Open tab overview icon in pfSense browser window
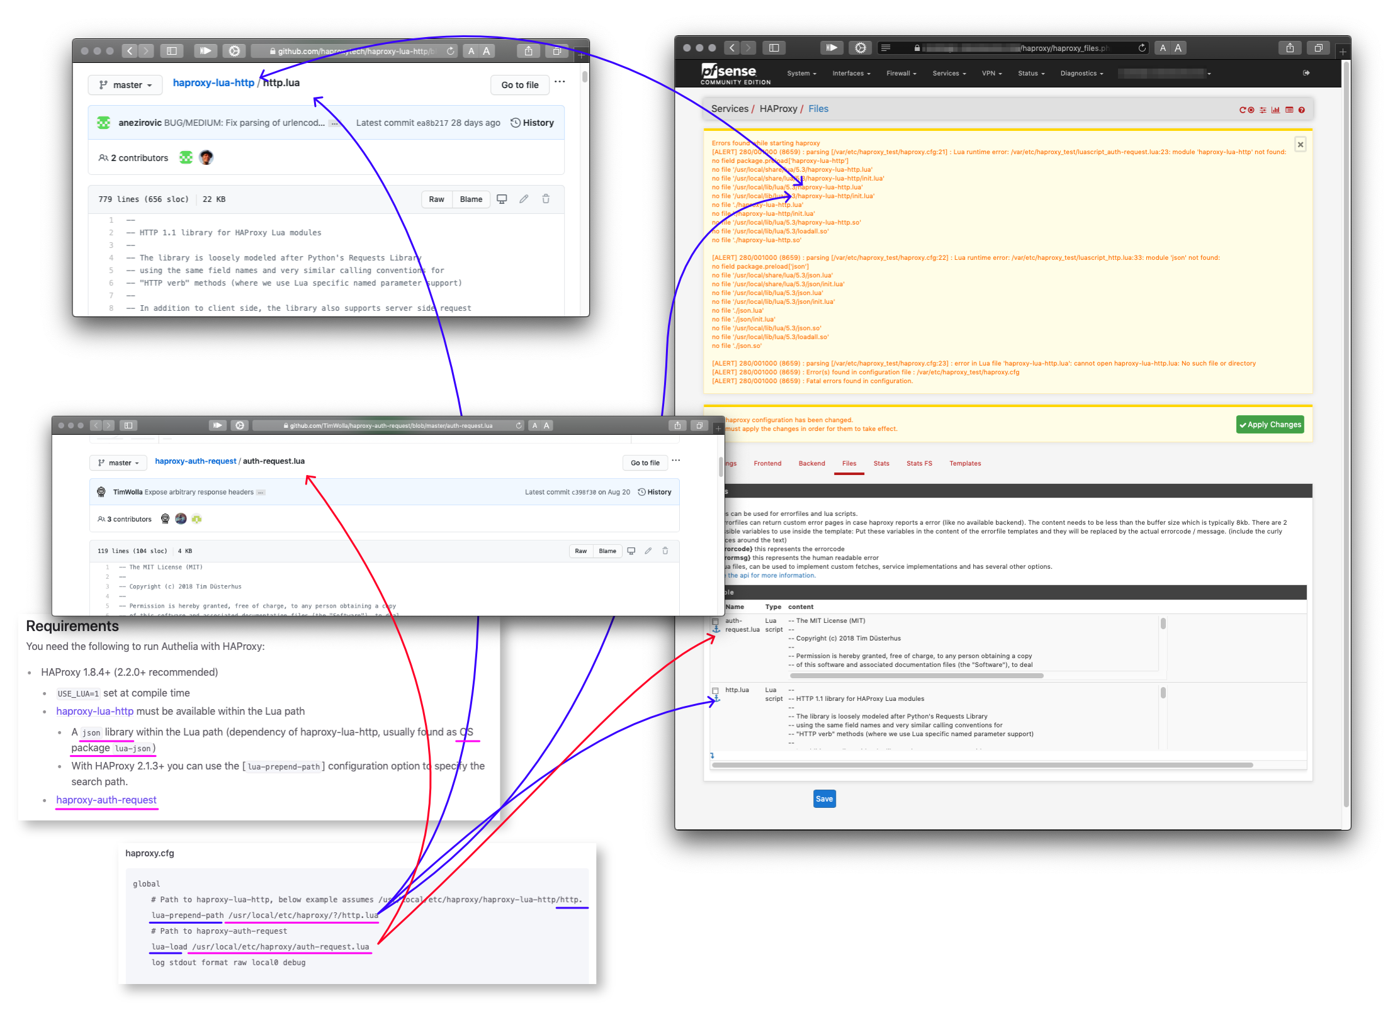Screen dimensions: 1400x1035 (x=1318, y=48)
